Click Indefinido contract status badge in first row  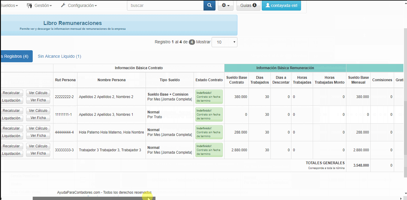pos(209,97)
